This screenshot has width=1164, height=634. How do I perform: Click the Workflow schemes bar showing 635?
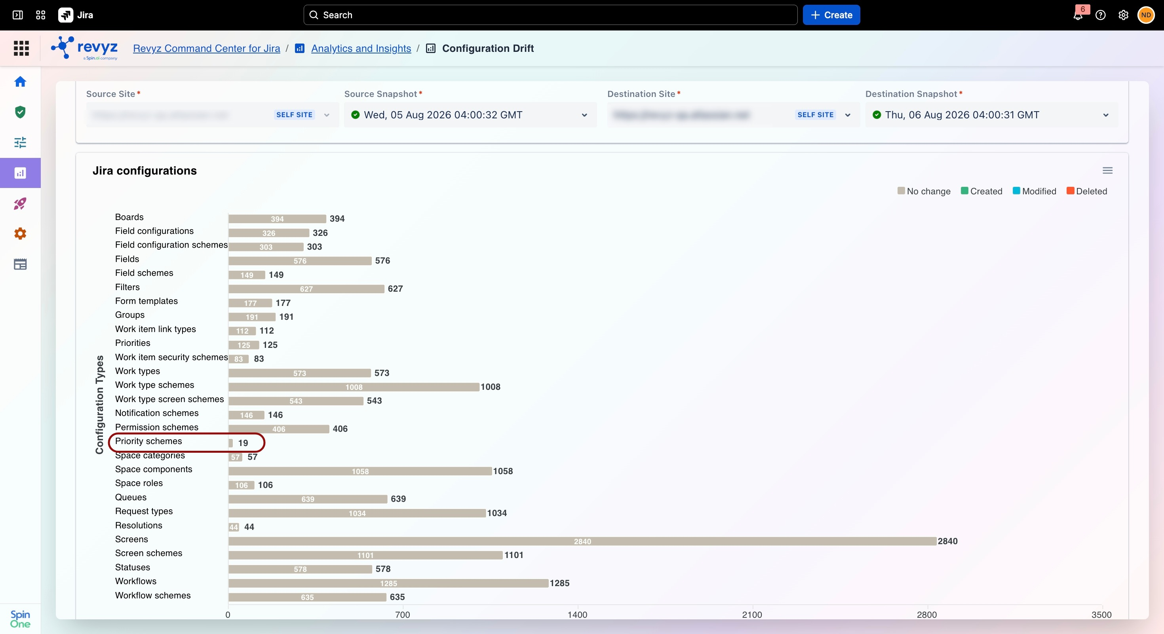point(307,597)
